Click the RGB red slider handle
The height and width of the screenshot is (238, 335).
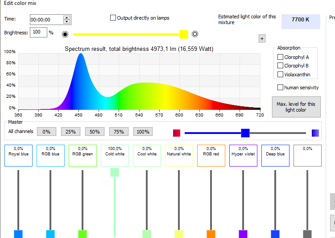tap(211, 234)
